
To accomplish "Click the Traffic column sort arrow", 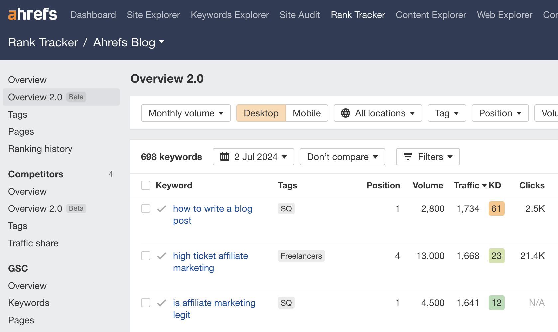I will point(484,185).
